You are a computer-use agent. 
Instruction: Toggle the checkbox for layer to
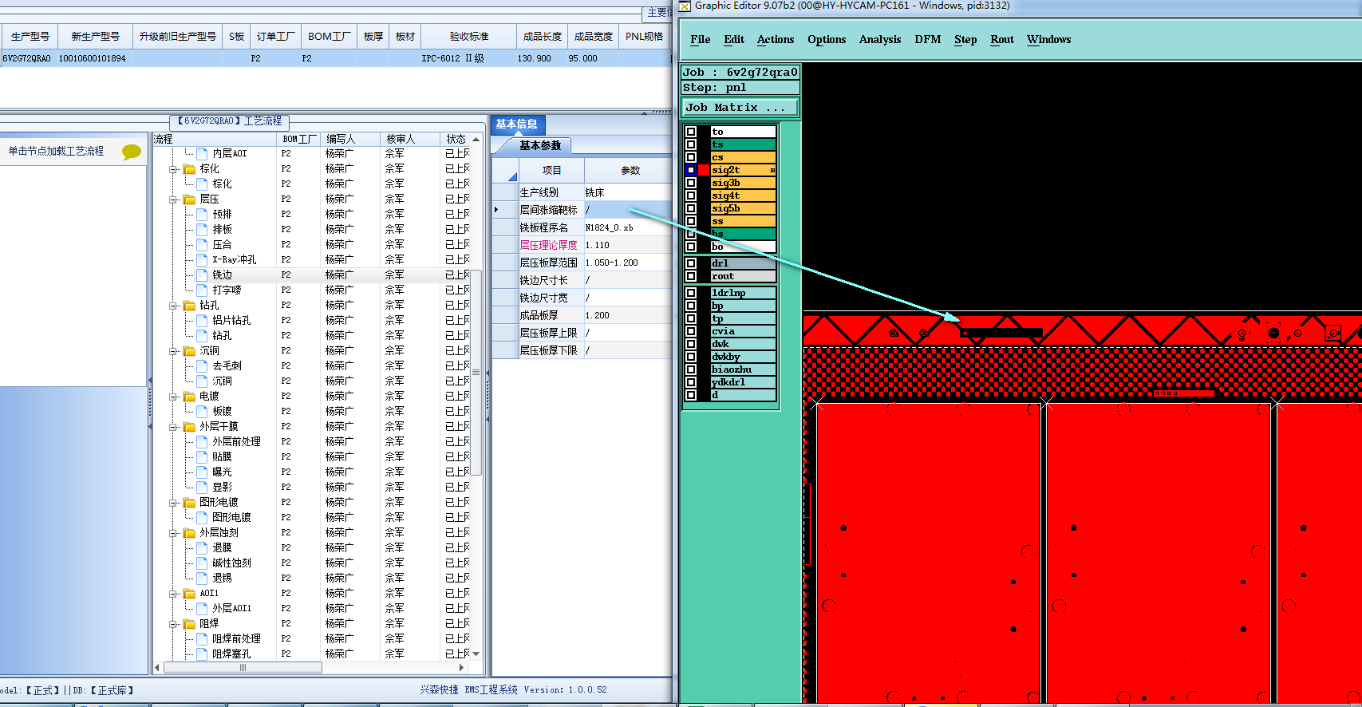[691, 132]
